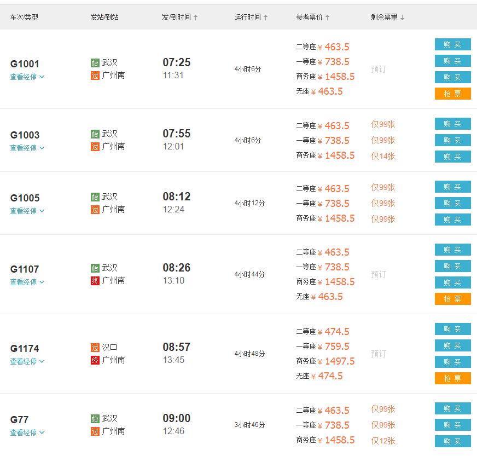The height and width of the screenshot is (456, 477).
Task: Buy the G1001 second class seat
Action: 453,44
